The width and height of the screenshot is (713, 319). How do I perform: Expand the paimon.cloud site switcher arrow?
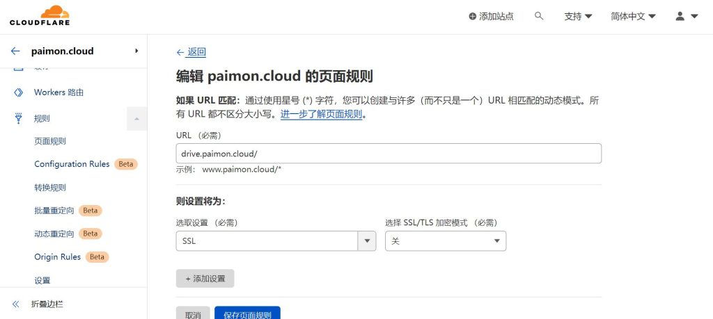136,51
